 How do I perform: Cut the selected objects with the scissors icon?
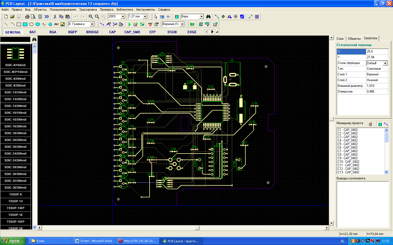(x=55, y=17)
